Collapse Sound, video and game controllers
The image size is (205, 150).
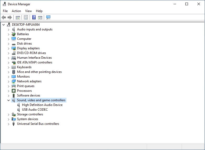[8, 100]
